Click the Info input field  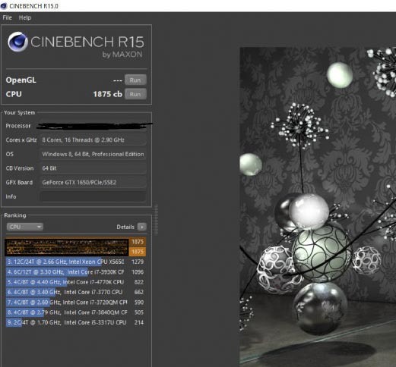(x=93, y=196)
